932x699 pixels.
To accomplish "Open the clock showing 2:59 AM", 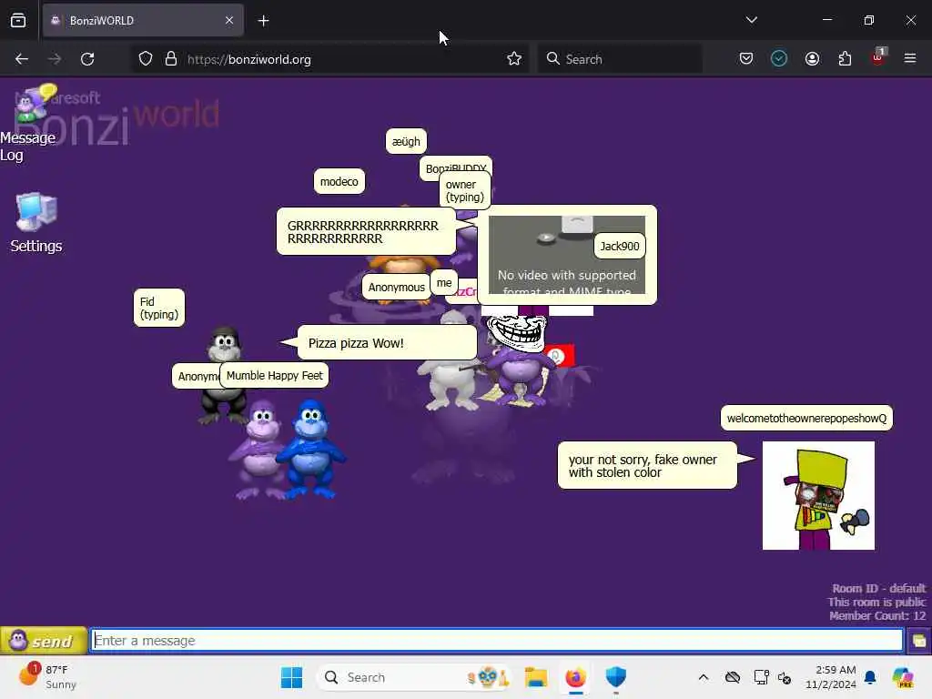I will click(x=830, y=677).
